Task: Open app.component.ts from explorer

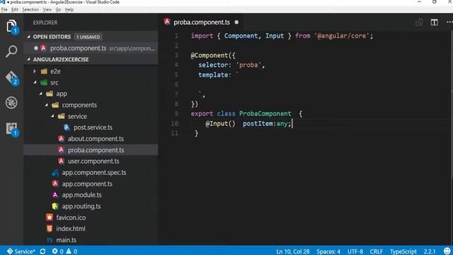Action: click(x=87, y=184)
